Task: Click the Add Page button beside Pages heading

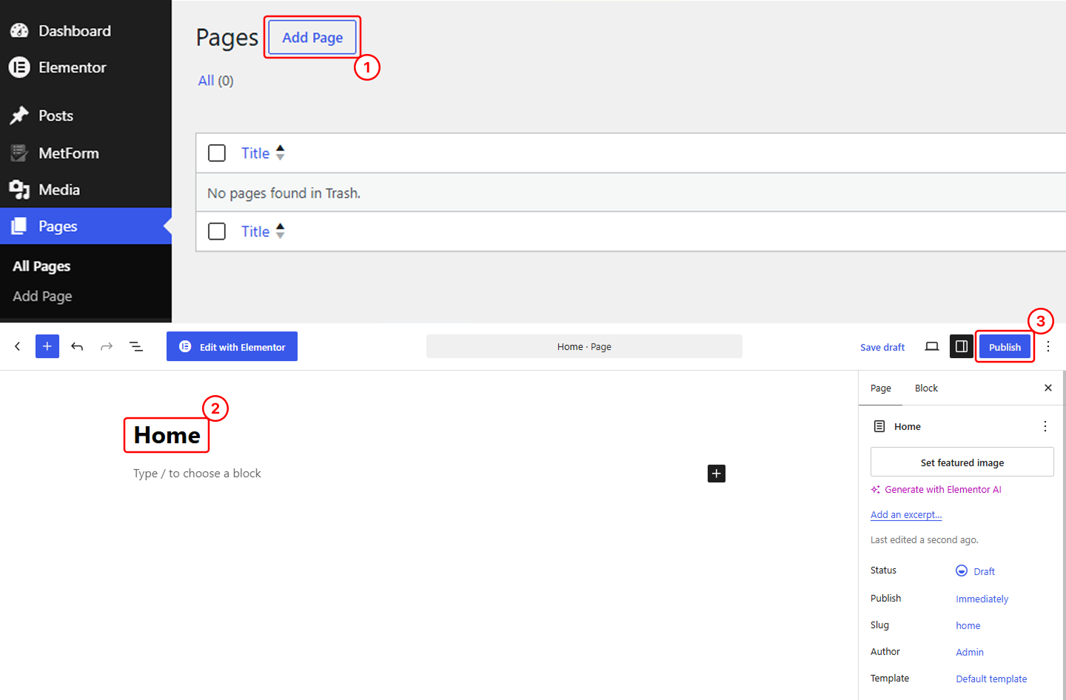Action: pyautogui.click(x=312, y=37)
